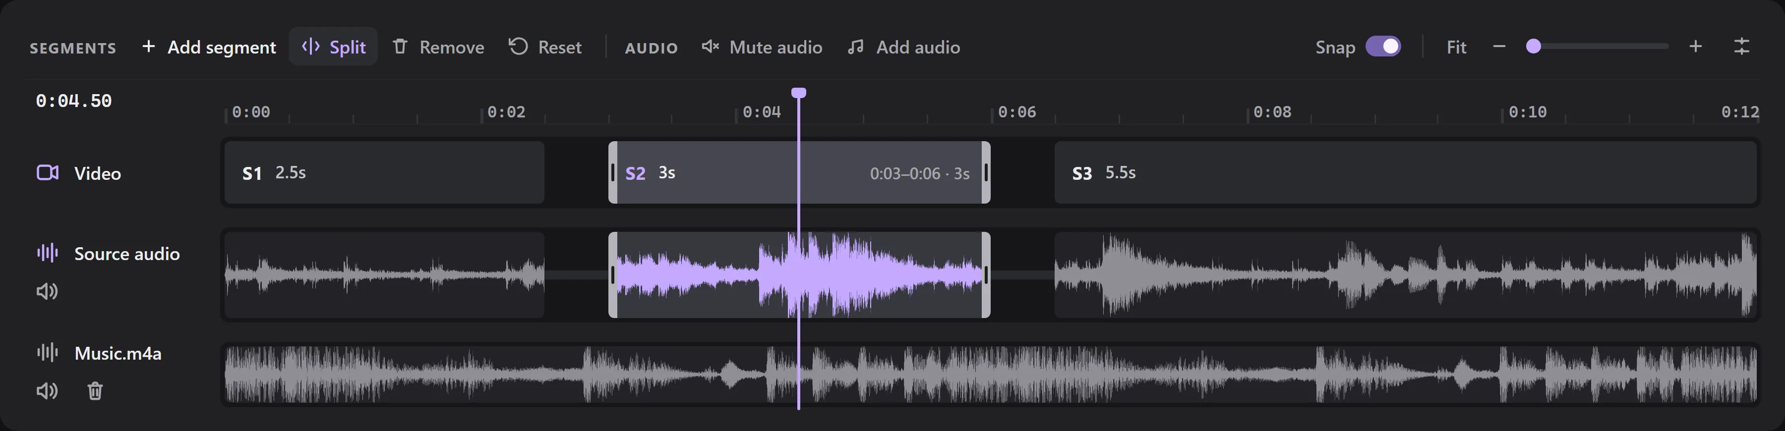Click the left trim handle of S2 video
This screenshot has width=1785, height=431.
pyautogui.click(x=612, y=172)
